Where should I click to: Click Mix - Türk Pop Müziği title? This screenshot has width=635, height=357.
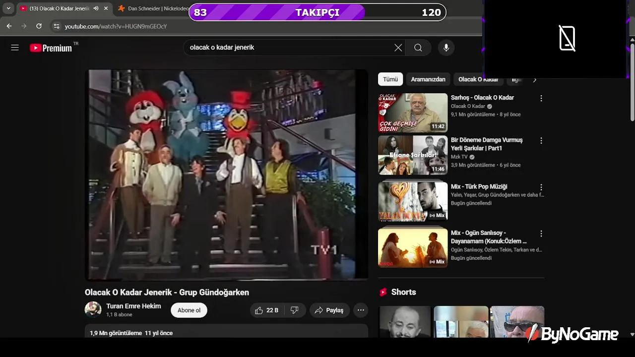(x=479, y=187)
